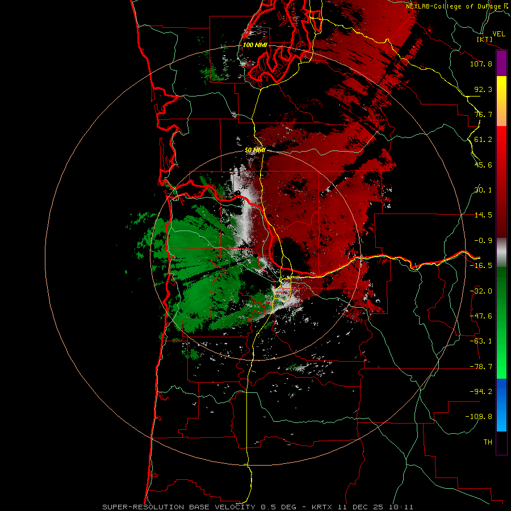The width and height of the screenshot is (511, 511).
Task: Click the 14.5 velocity scale value
Action: click(483, 215)
